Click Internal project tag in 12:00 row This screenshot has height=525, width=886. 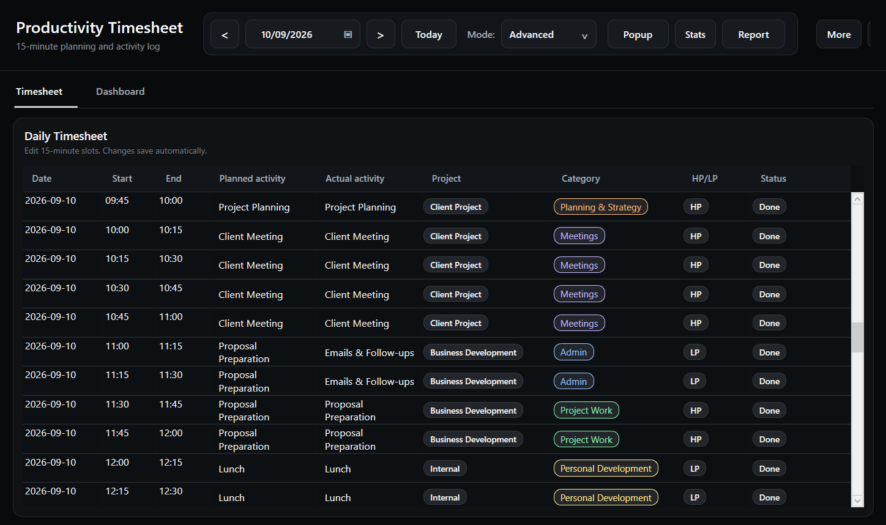tap(445, 469)
